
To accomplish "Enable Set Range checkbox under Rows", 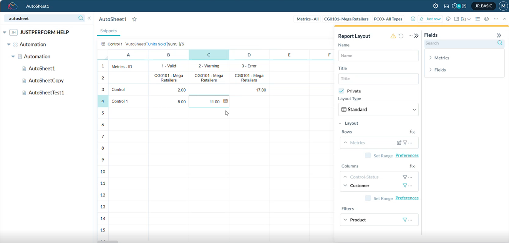I will (x=368, y=155).
